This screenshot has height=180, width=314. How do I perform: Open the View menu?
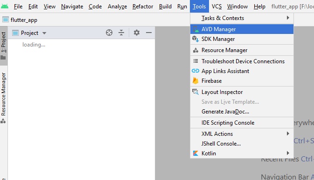pyautogui.click(x=49, y=7)
